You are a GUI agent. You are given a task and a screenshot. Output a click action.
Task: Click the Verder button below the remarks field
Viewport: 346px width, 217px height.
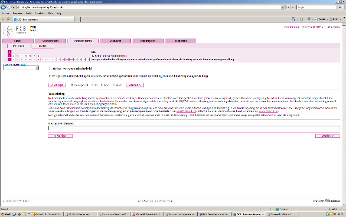click(328, 136)
